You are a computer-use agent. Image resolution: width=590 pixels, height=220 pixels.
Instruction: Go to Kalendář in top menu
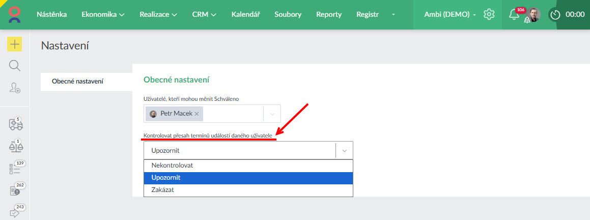(245, 14)
